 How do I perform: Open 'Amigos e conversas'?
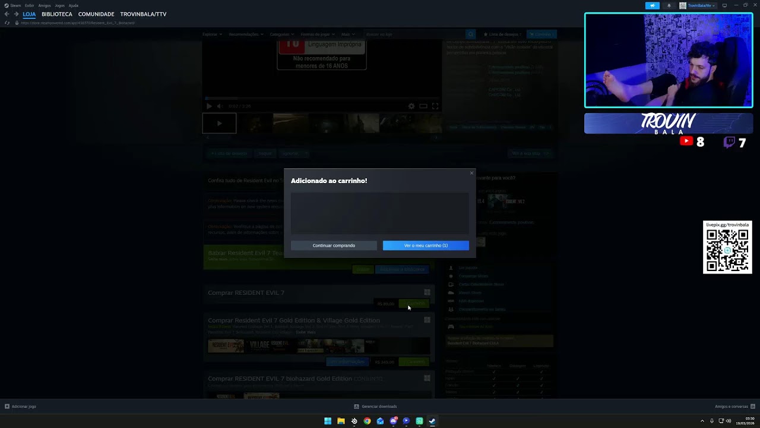(734, 407)
